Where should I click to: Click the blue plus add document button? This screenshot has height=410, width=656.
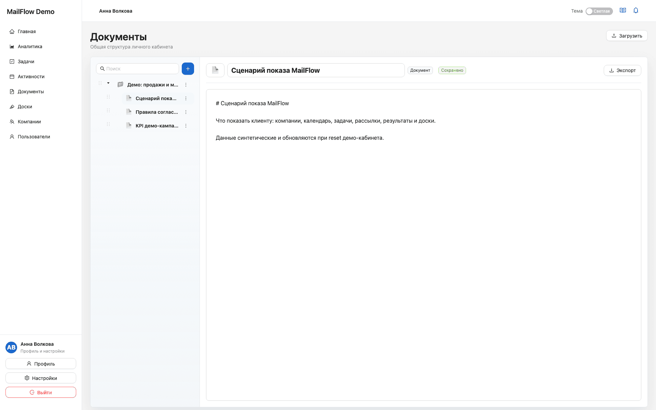pyautogui.click(x=188, y=69)
